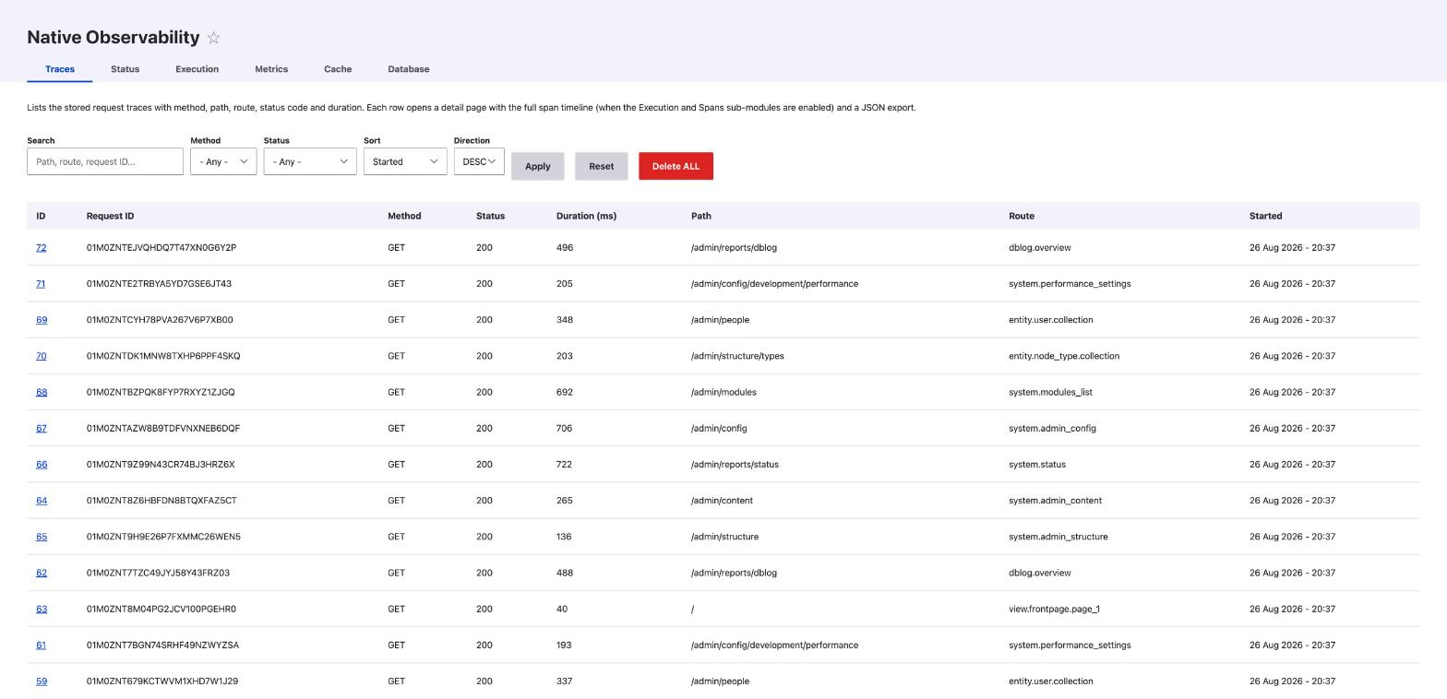
Task: Open the Cache tab
Action: (x=338, y=69)
